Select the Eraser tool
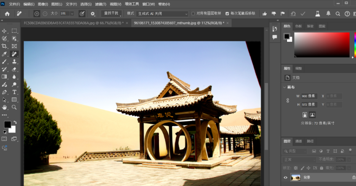The height and width of the screenshot is (186, 356). [x=15, y=69]
